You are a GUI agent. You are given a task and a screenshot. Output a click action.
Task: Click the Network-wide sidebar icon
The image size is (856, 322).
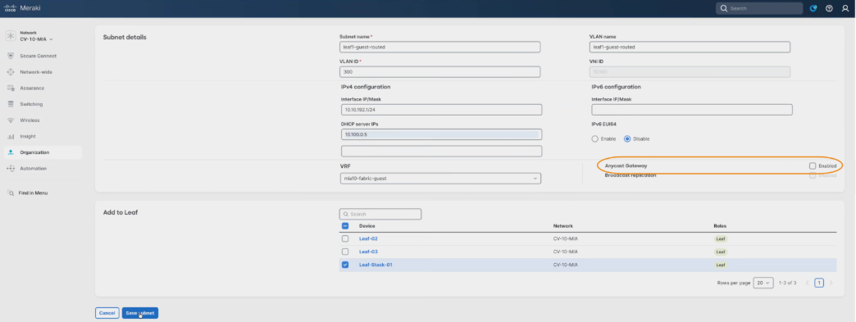pyautogui.click(x=11, y=72)
